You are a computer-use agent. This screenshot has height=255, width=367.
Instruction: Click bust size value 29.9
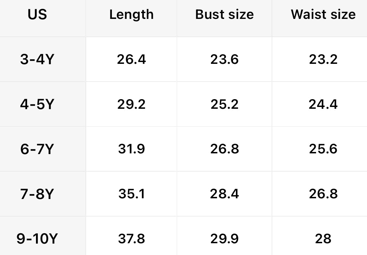224,239
